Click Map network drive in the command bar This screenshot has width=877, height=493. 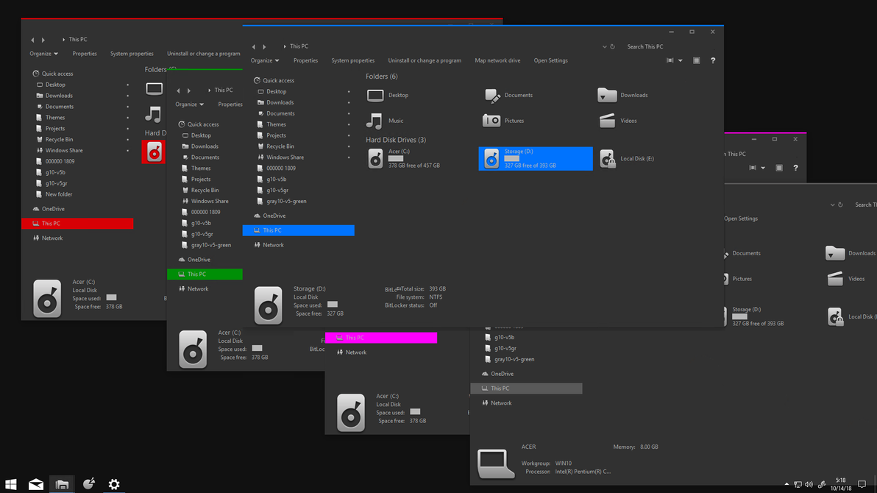click(x=497, y=60)
